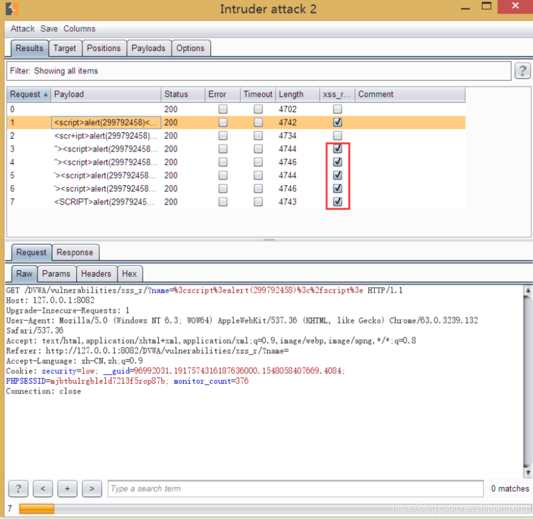Select the Raw view tab
533x519 pixels.
[24, 274]
